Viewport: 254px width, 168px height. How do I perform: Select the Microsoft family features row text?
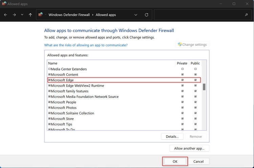pos(70,91)
